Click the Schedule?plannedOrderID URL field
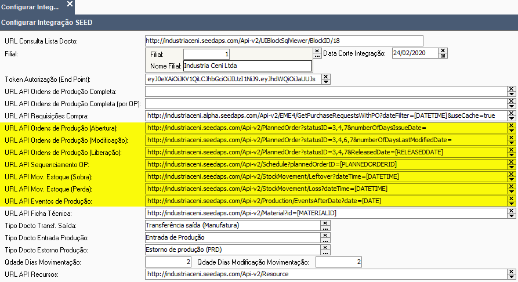Screen dimensions: 518x282 [326, 165]
